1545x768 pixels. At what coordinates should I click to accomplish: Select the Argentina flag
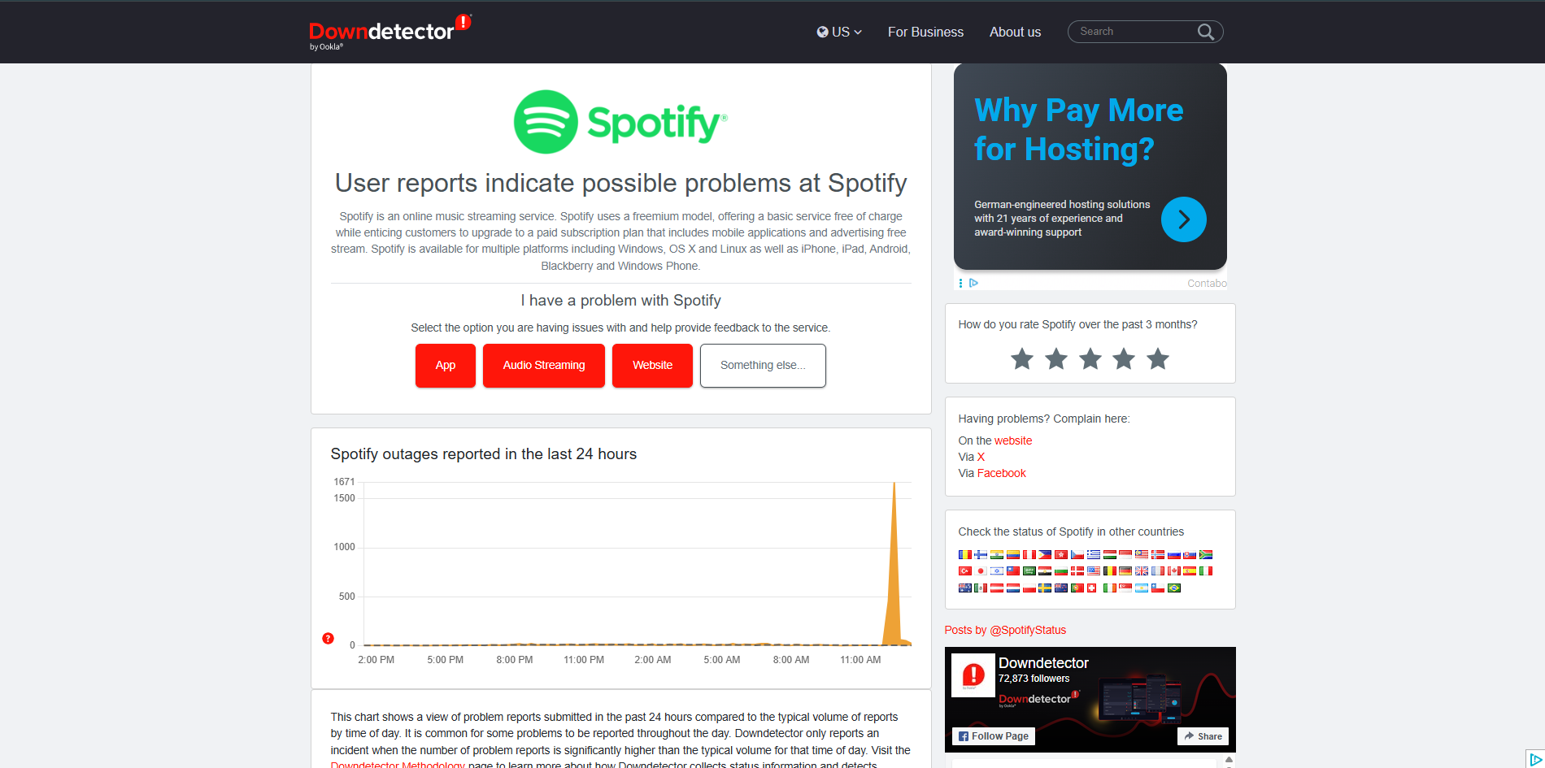(x=1142, y=588)
